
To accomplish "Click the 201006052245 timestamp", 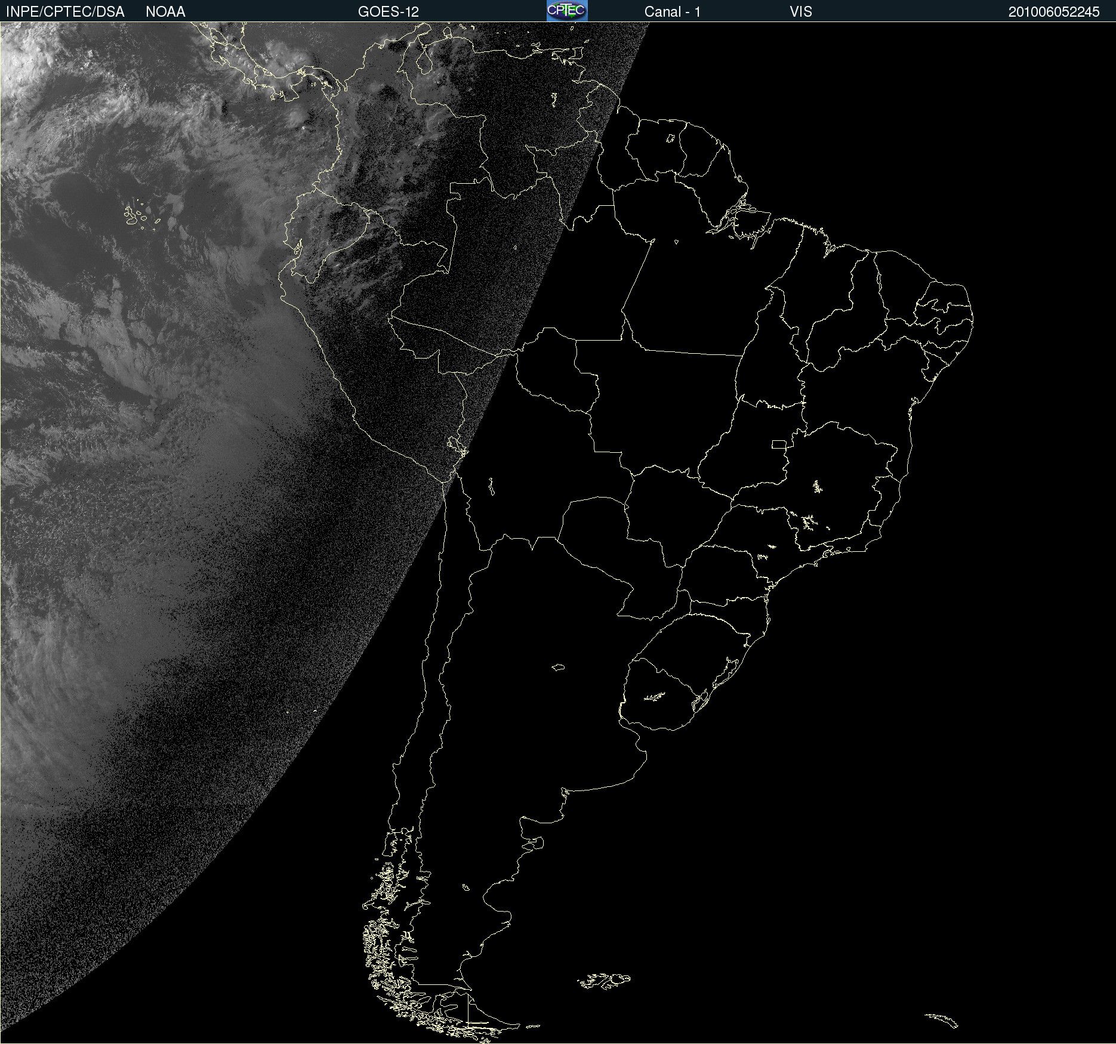I will (x=1054, y=12).
